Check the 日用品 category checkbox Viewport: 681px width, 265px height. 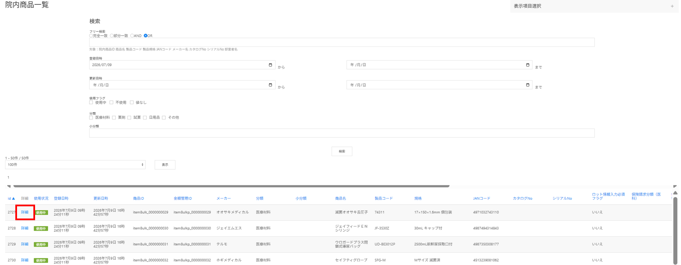145,118
